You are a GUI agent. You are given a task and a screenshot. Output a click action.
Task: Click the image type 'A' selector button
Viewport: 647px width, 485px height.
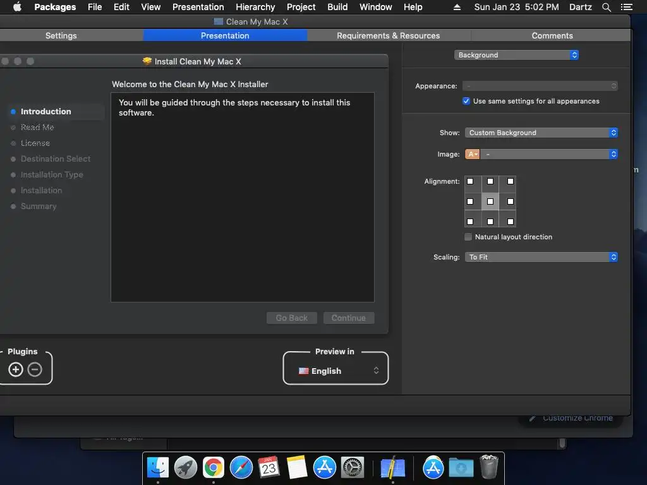(x=473, y=154)
